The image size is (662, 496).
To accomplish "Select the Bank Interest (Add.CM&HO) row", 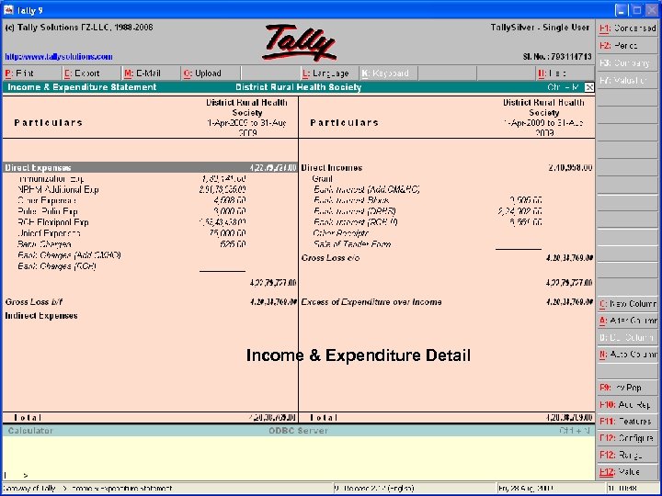I will pyautogui.click(x=367, y=190).
